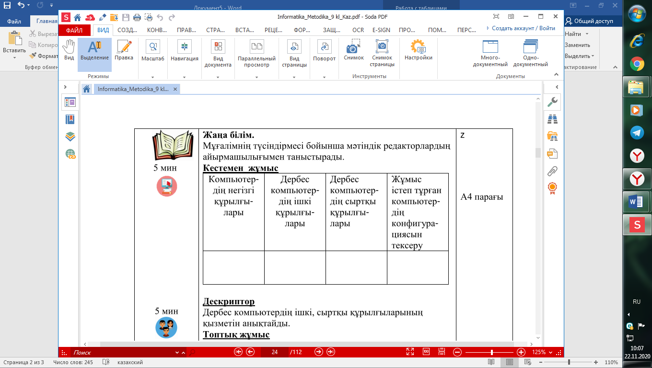
Task: Collapse the right sidebar panel arrow
Action: [557, 87]
